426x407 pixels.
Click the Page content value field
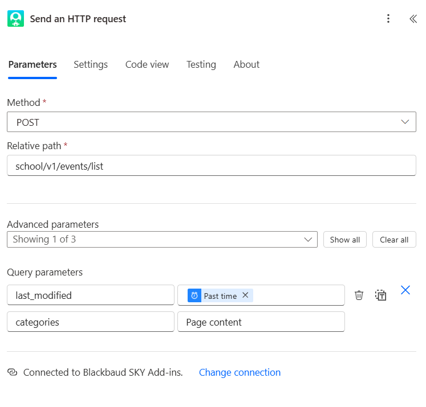pyautogui.click(x=261, y=322)
